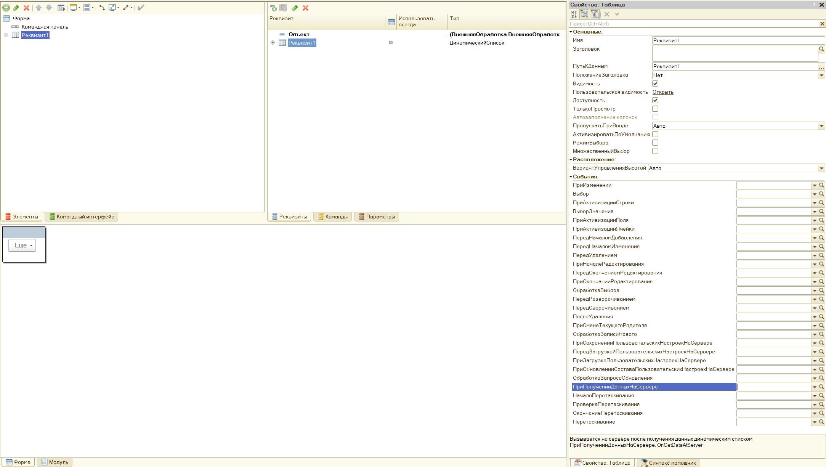Move the element up with the up arrow
This screenshot has width=826, height=467.
[38, 8]
